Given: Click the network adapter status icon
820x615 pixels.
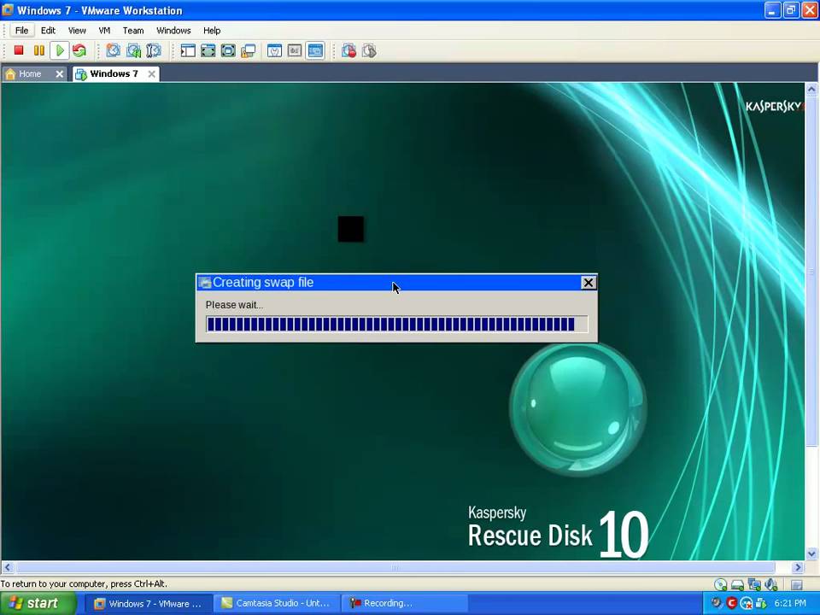Looking at the screenshot, I should tap(754, 584).
